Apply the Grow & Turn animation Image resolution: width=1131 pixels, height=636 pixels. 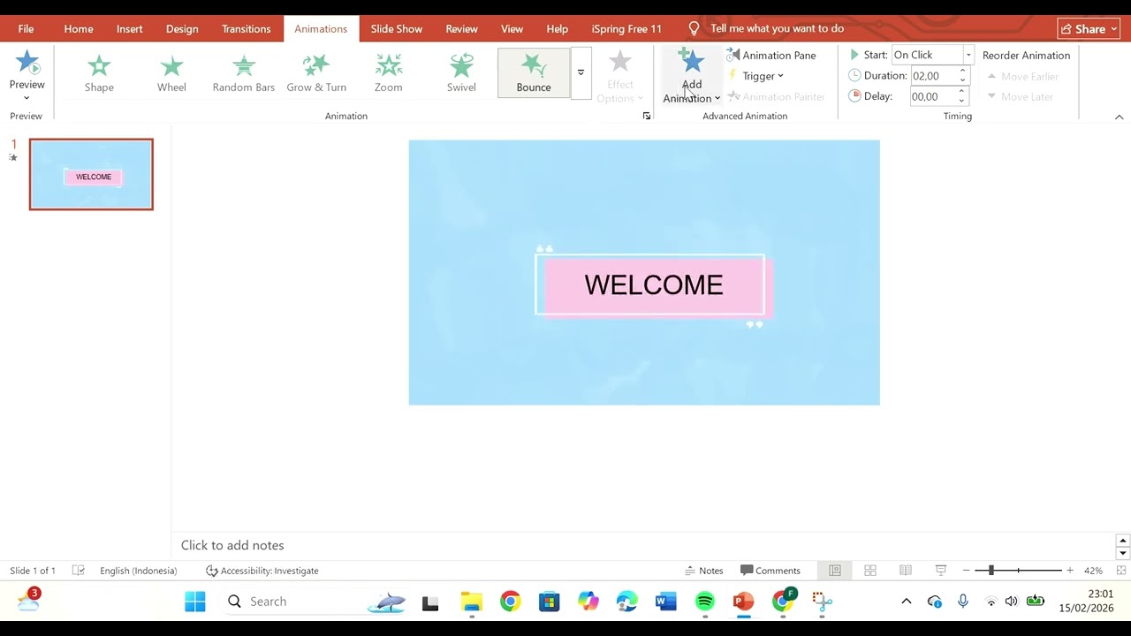(x=316, y=72)
